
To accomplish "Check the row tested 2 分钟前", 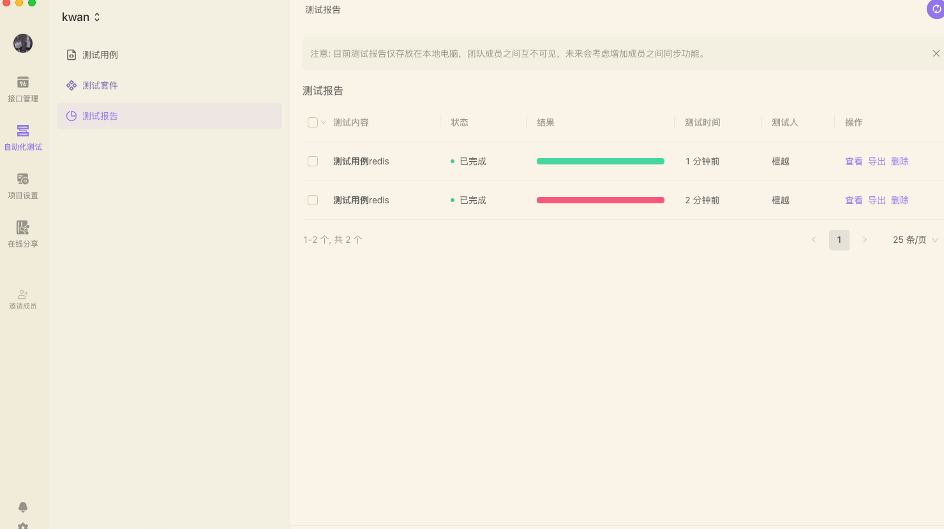I will (x=313, y=200).
